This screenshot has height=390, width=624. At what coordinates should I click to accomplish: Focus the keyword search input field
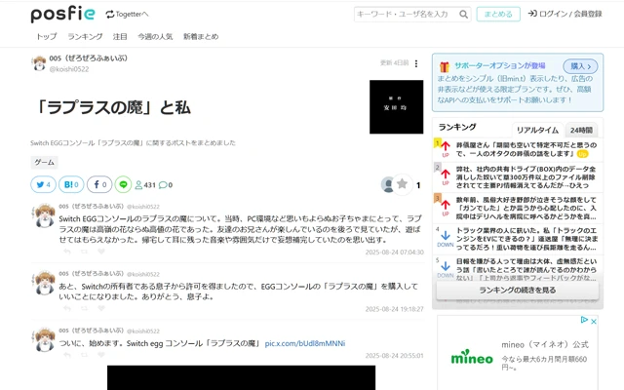point(404,14)
